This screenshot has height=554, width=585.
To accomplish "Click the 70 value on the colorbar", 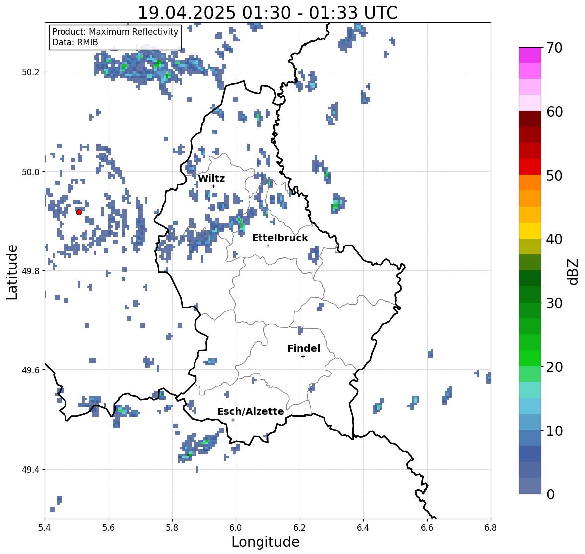I will click(554, 48).
